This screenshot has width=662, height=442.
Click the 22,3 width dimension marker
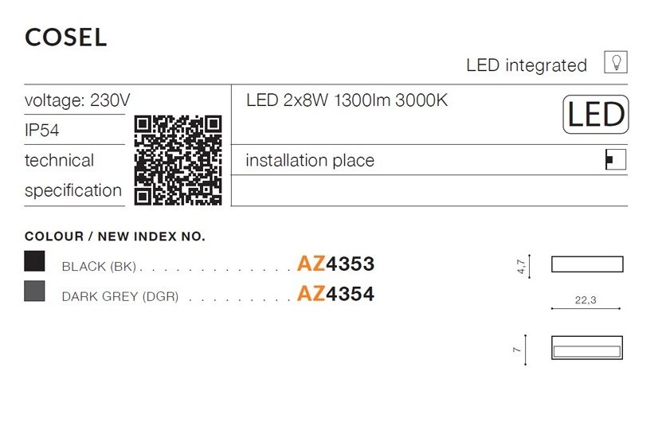(586, 300)
